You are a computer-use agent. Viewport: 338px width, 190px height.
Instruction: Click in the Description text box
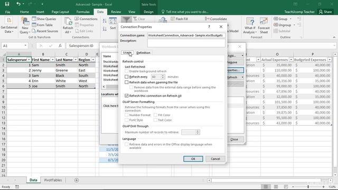click(x=186, y=43)
